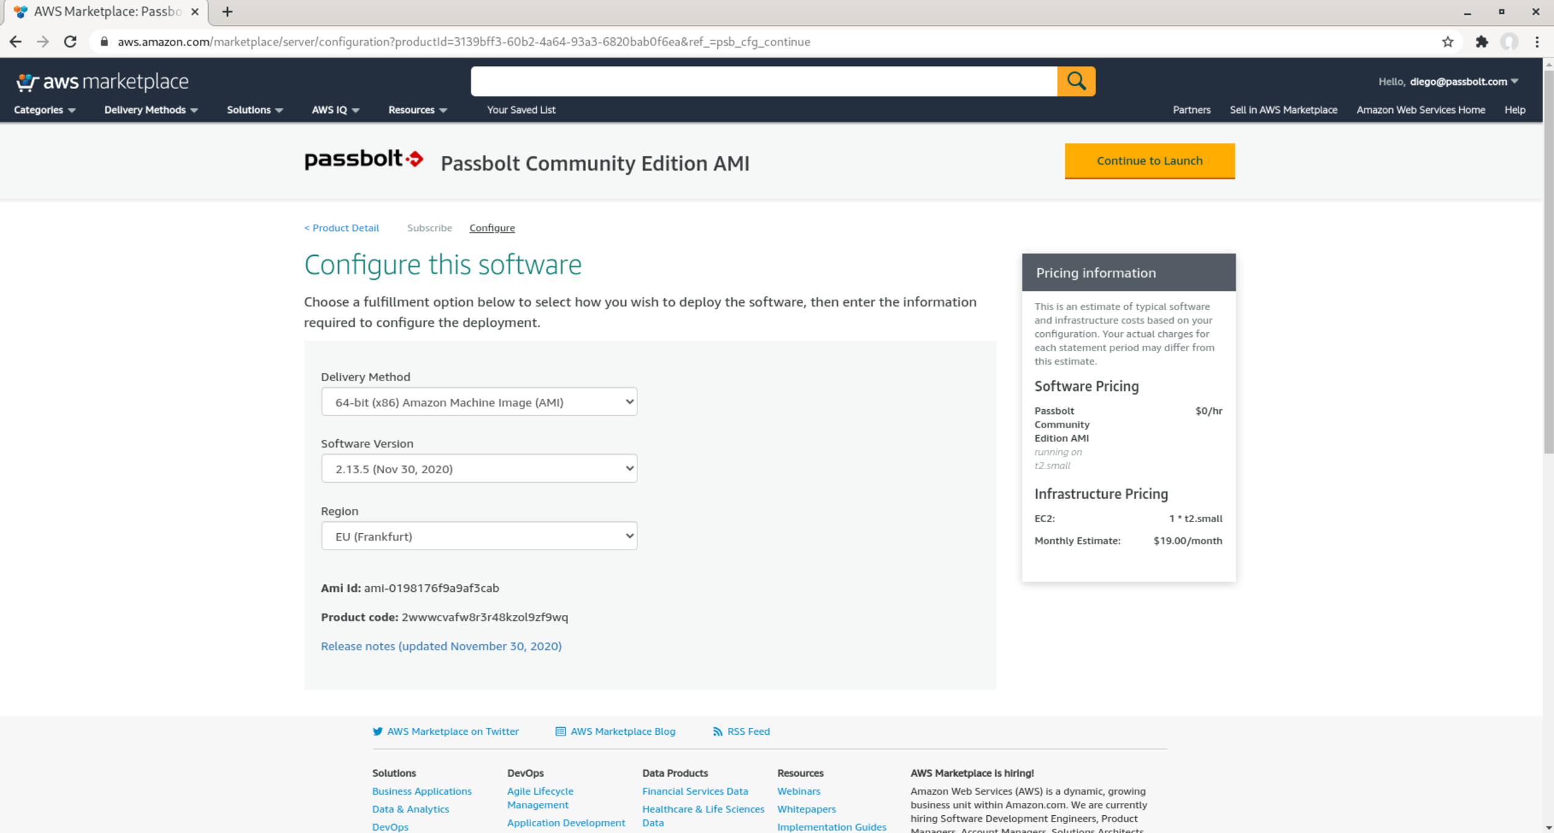Click the passbolt logo

(363, 159)
